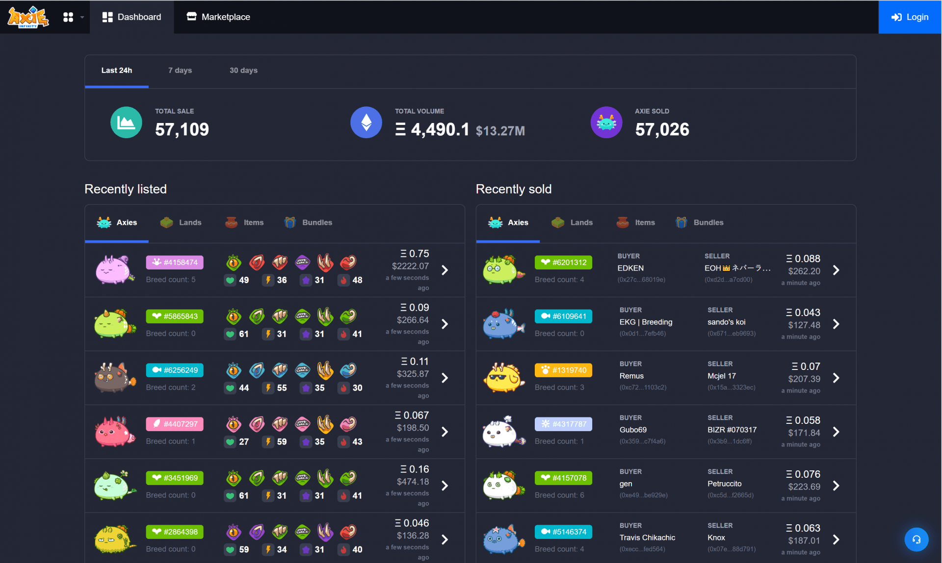Open sold chevron for Ξ 0.07 axie
Image resolution: width=942 pixels, height=563 pixels.
tap(836, 378)
